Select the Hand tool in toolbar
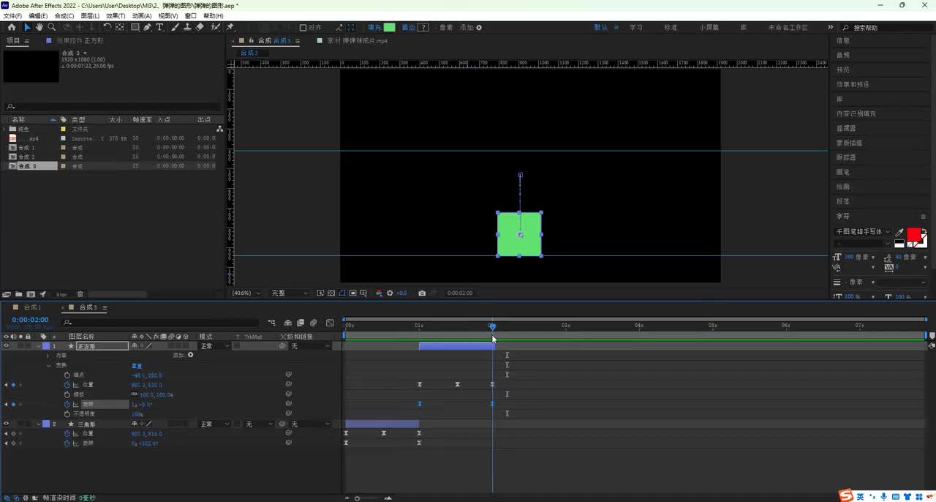 (x=39, y=27)
